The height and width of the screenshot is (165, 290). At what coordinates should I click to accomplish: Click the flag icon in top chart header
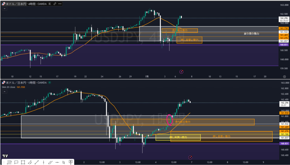click(x=50, y=4)
